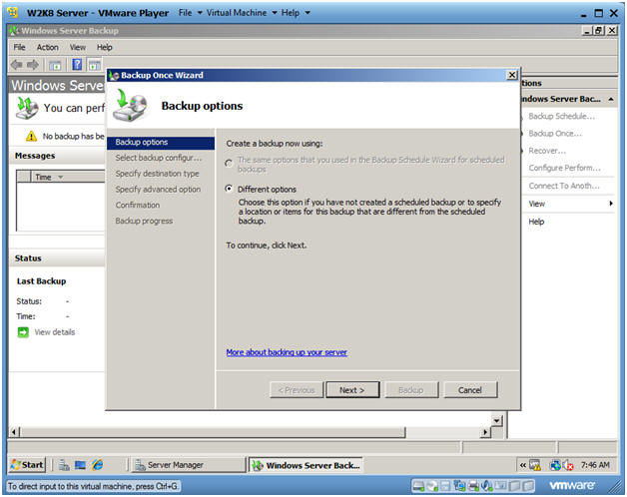The image size is (627, 497).
Task: Click the Help question-mark toolbar icon
Action: click(x=77, y=65)
